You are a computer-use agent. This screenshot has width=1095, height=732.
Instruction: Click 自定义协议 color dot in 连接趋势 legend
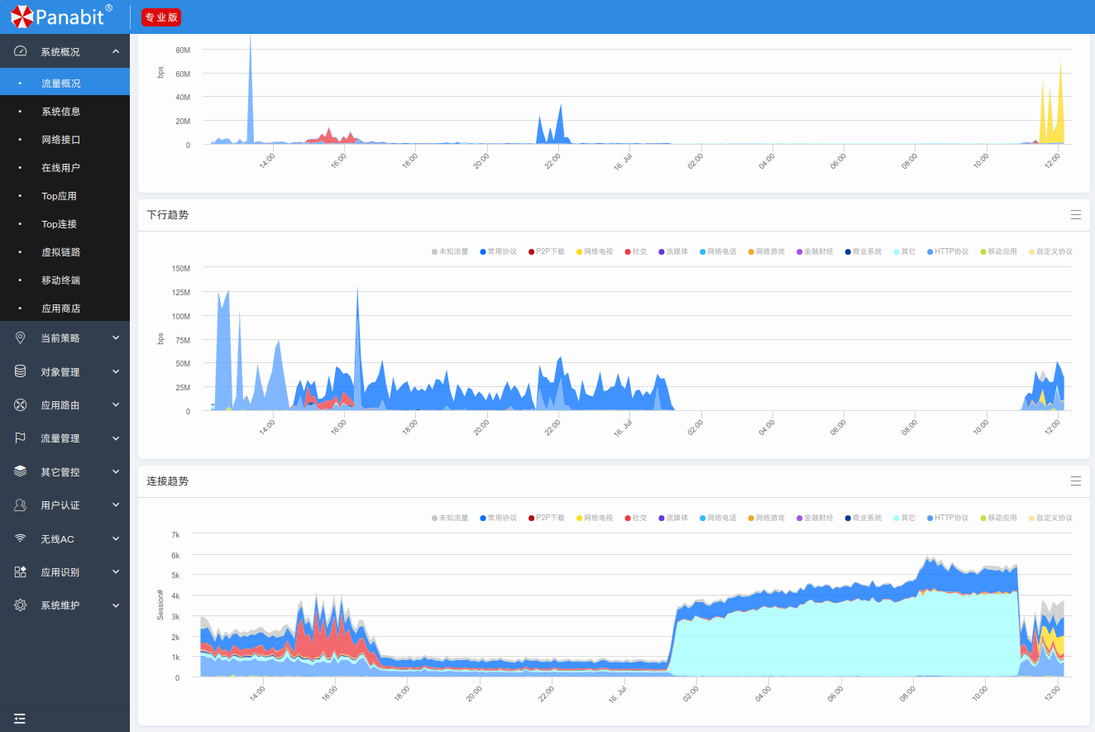[x=1030, y=518]
